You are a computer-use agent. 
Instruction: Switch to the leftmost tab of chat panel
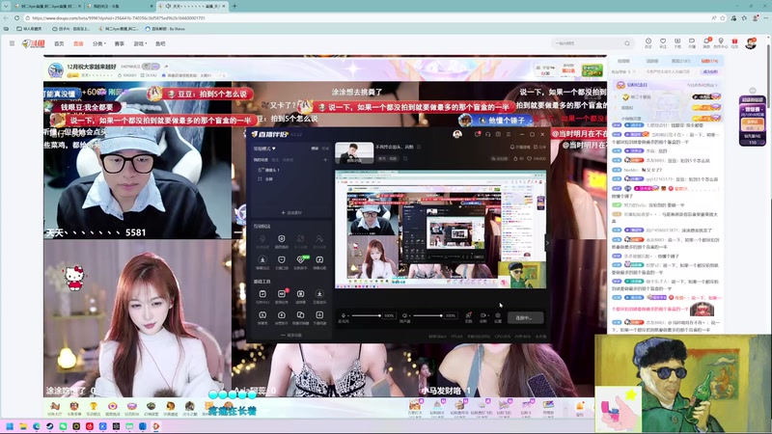pyautogui.click(x=623, y=61)
